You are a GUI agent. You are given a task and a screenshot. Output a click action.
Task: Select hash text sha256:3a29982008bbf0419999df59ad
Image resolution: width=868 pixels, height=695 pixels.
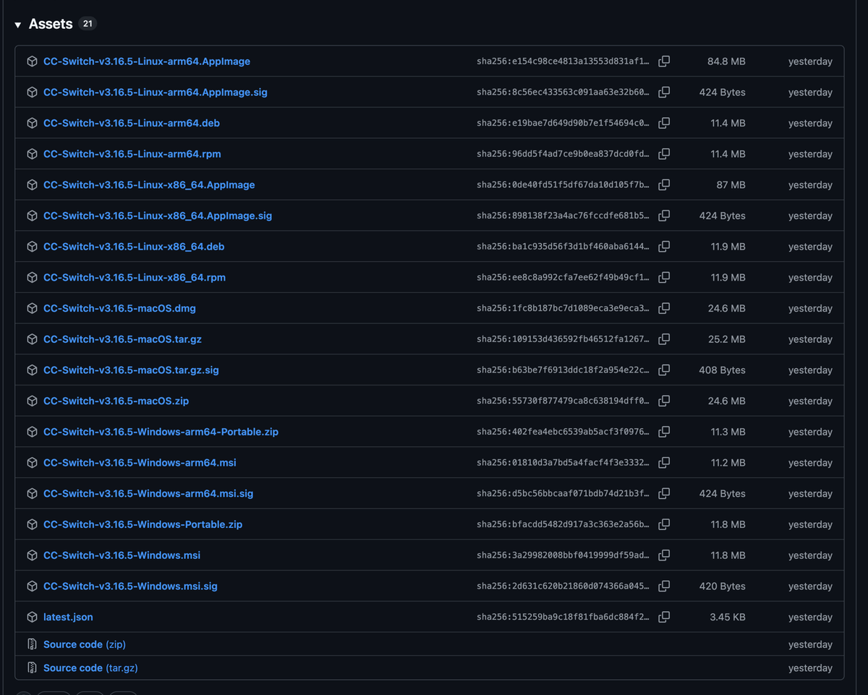click(x=563, y=555)
